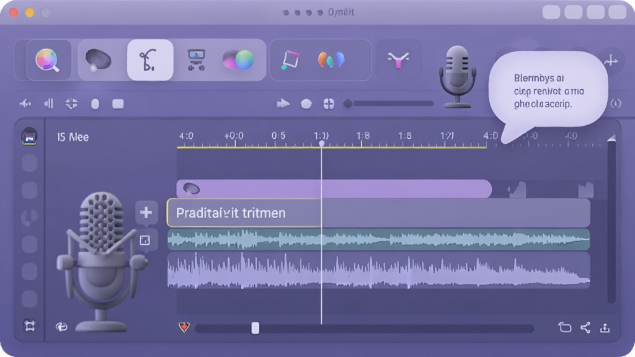This screenshot has height=357, width=635.
Task: Click the heart gem icon at bottom
Action: click(184, 327)
